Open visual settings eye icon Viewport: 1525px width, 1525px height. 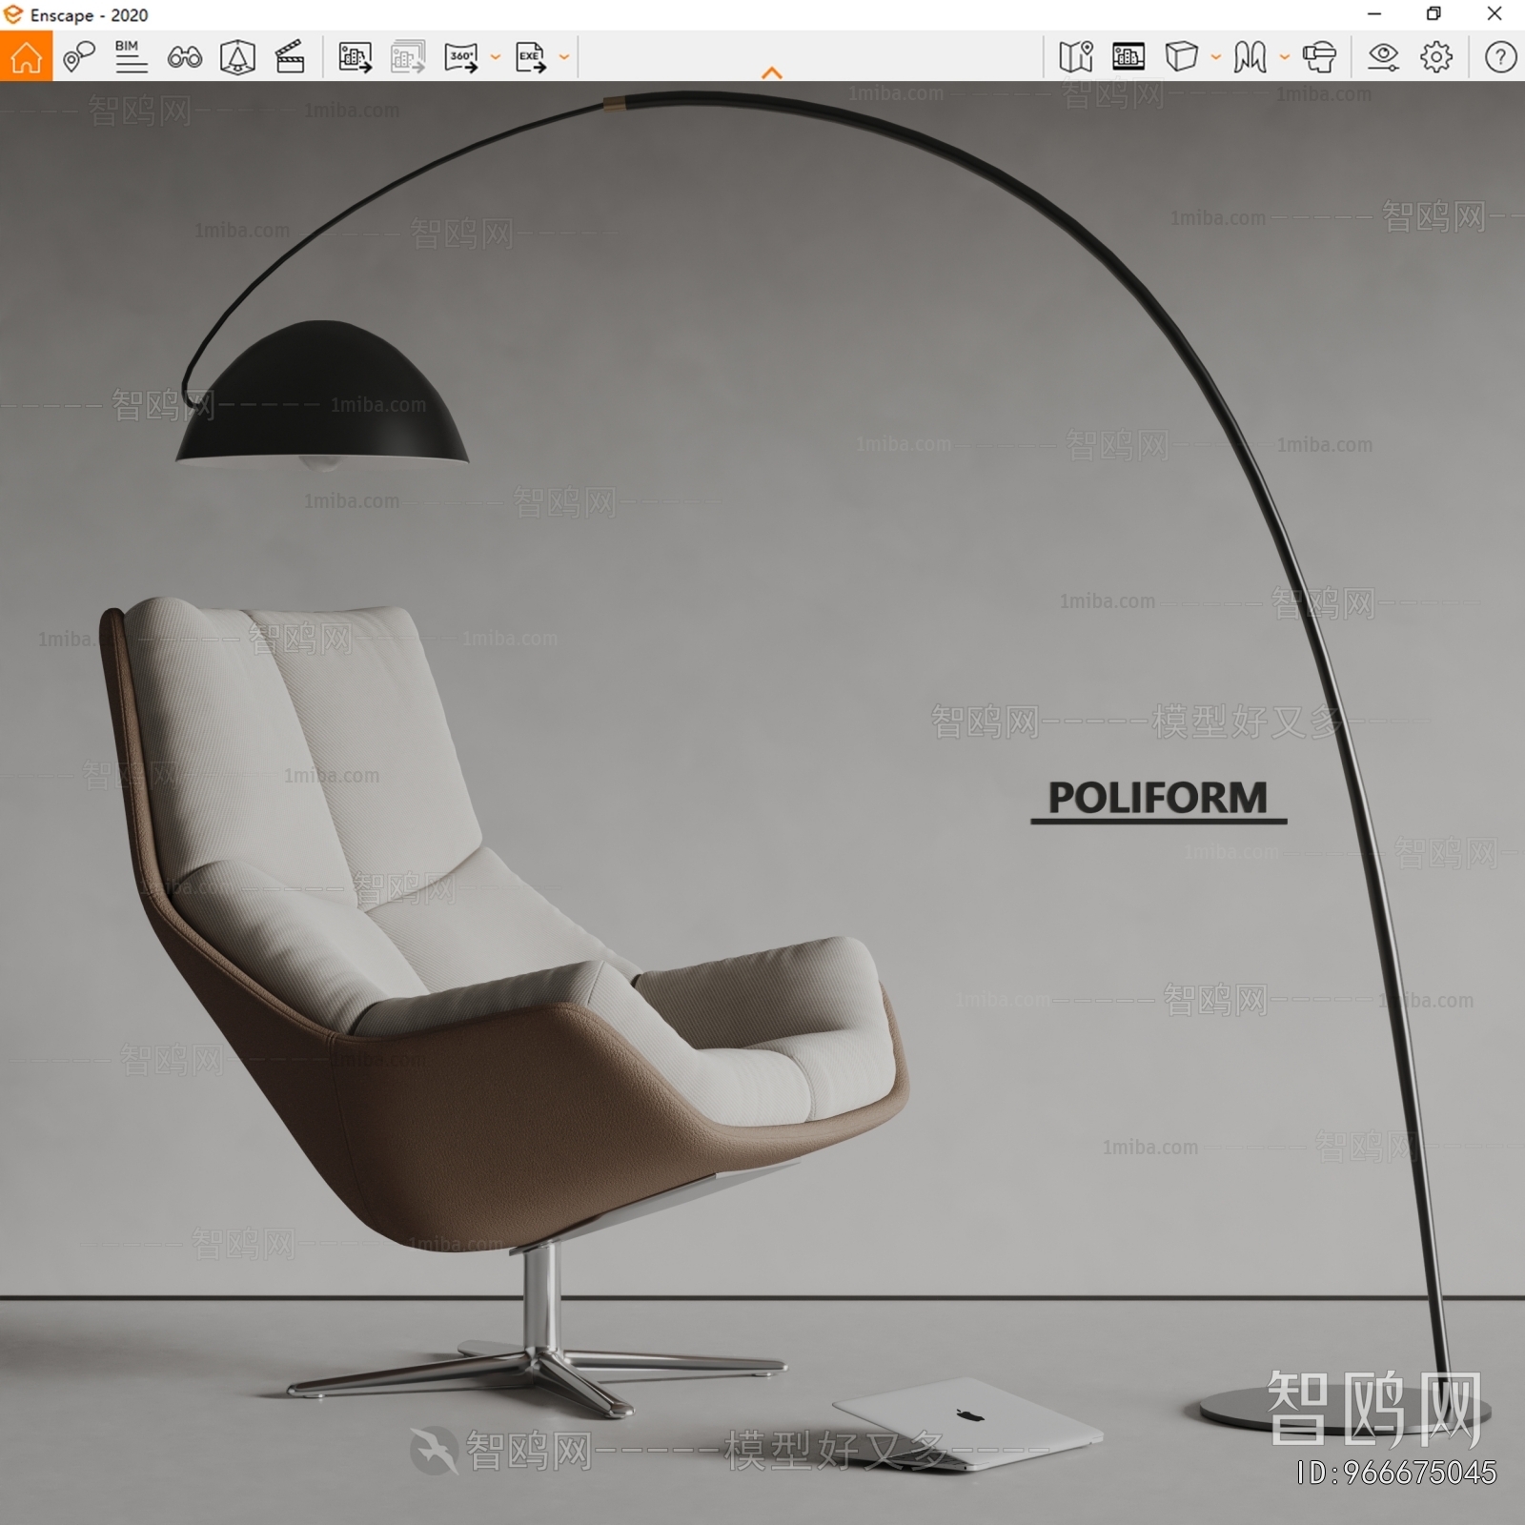(x=1383, y=57)
